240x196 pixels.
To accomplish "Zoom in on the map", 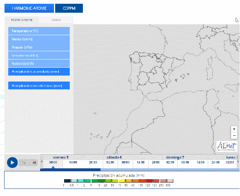I will point(234,129).
